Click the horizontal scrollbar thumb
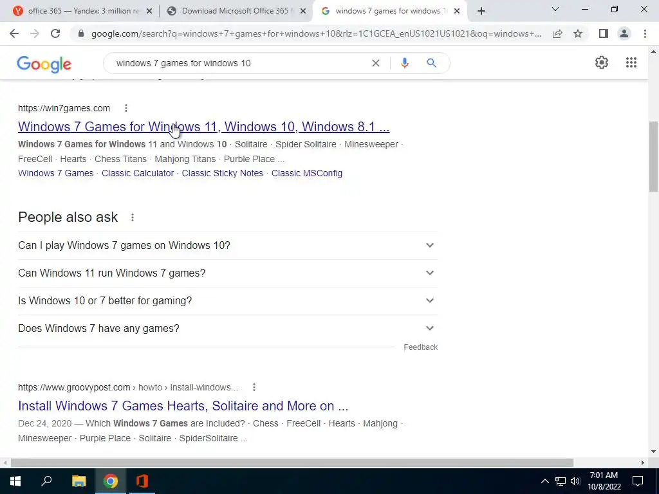The width and height of the screenshot is (659, 494). (292, 462)
